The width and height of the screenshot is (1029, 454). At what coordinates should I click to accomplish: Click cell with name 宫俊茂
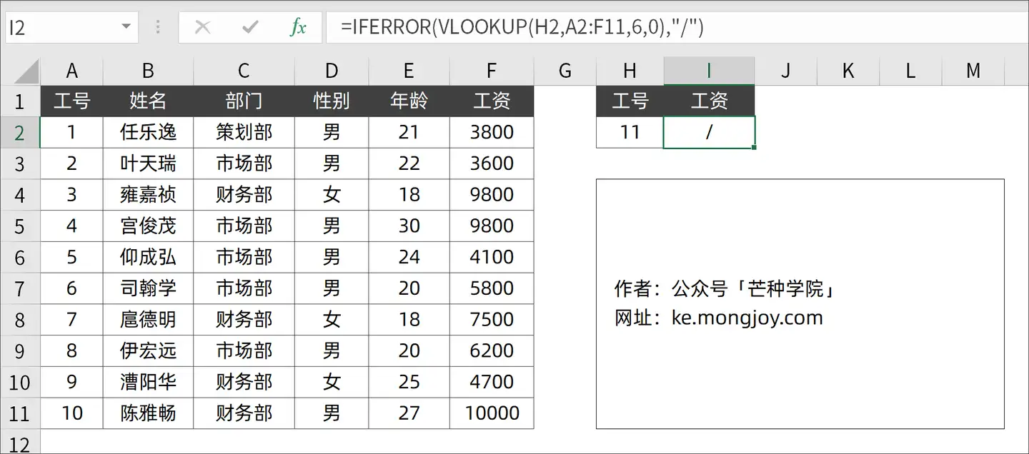coord(148,226)
